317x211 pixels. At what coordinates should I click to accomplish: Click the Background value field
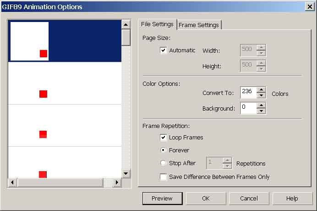(x=248, y=108)
